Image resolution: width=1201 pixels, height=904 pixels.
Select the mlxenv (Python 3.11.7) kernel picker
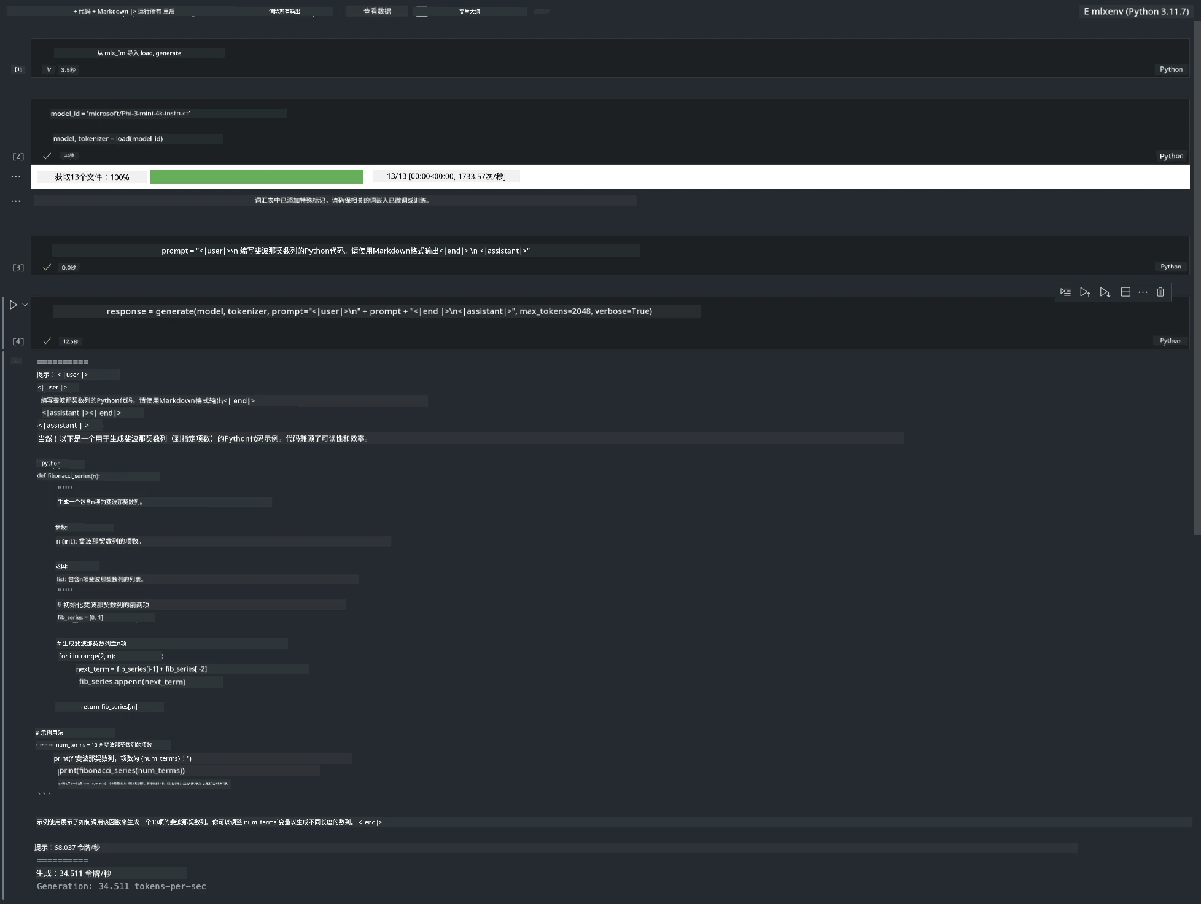click(x=1136, y=11)
